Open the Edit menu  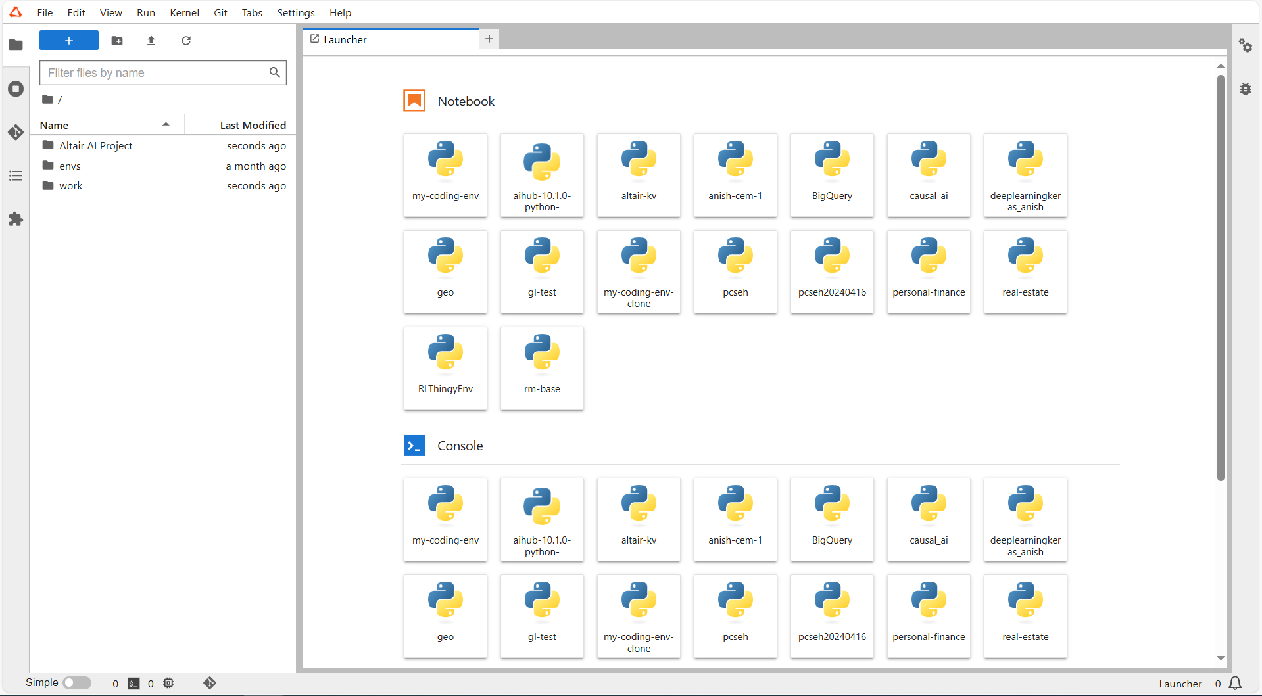[x=76, y=12]
